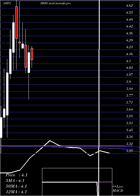Click the peak of the white indicator line
Image resolution: width=140 pixels, height=196 pixels.
pyautogui.click(x=50, y=141)
